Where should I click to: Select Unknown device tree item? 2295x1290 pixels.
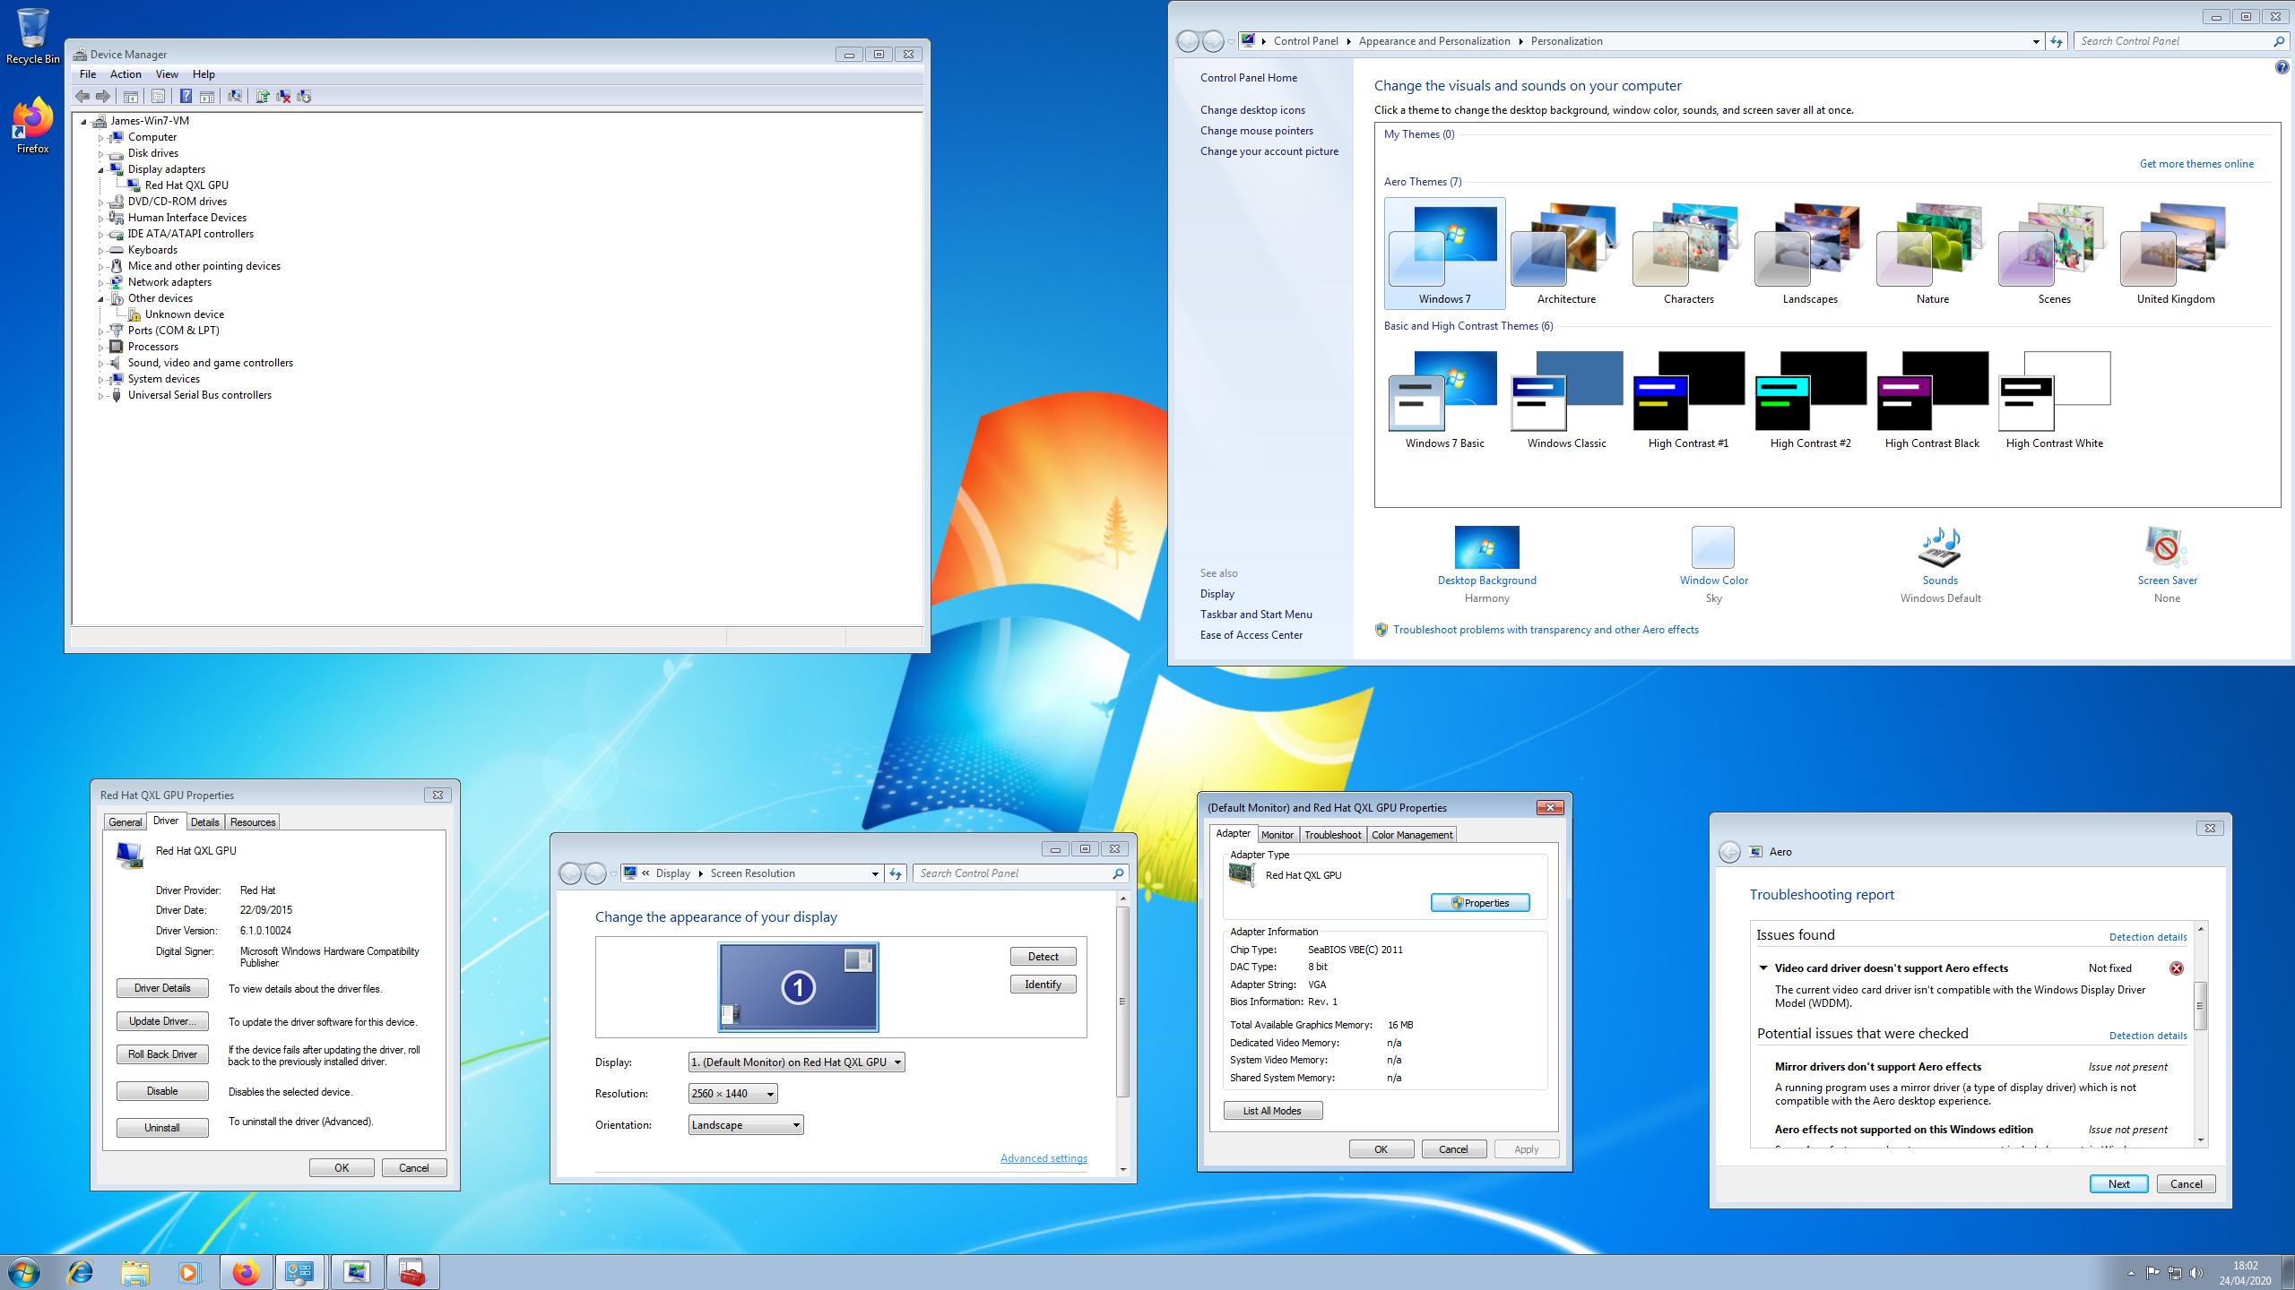185,314
